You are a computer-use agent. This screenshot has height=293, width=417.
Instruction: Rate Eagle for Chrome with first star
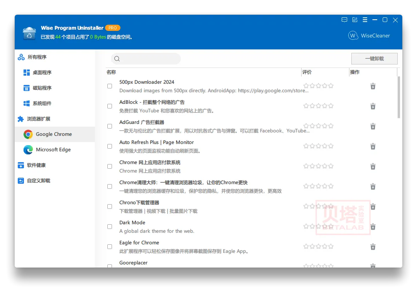pos(306,246)
